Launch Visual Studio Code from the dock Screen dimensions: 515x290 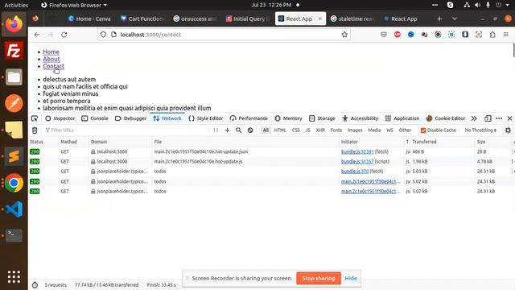pyautogui.click(x=14, y=209)
